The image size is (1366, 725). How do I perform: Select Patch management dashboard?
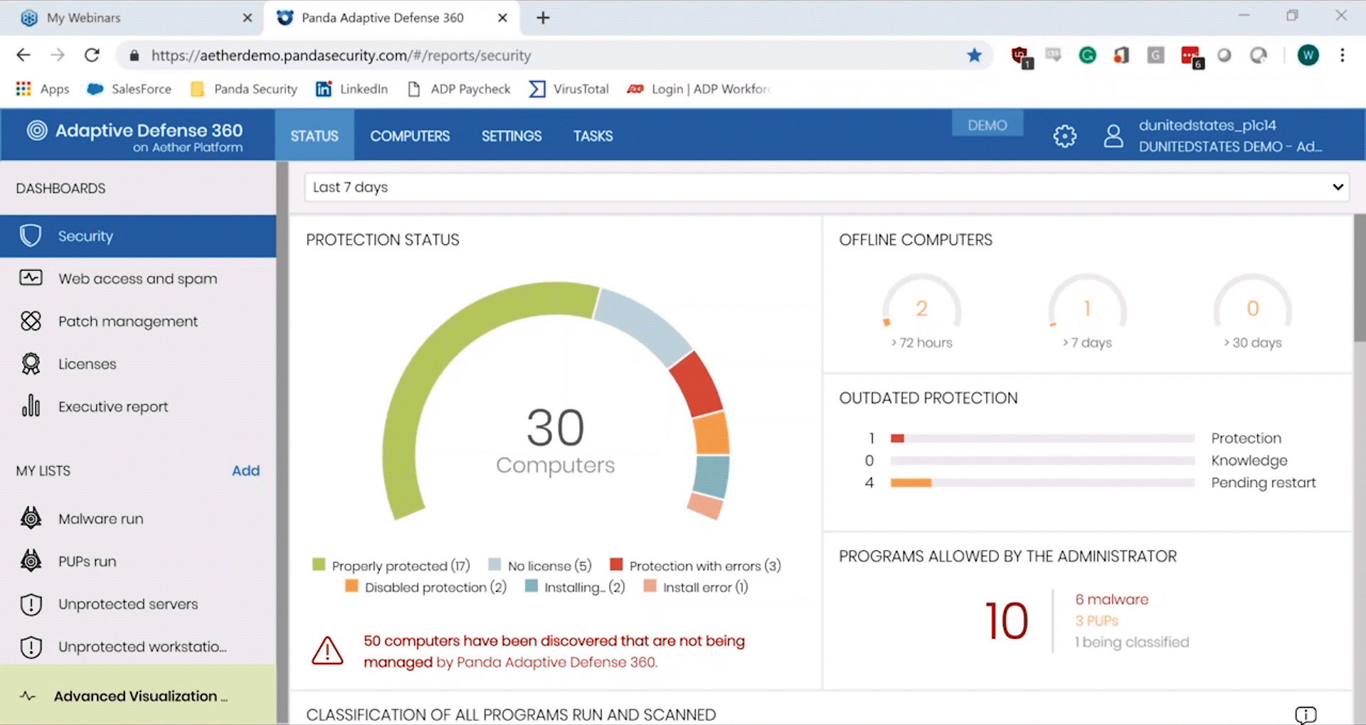tap(138, 321)
